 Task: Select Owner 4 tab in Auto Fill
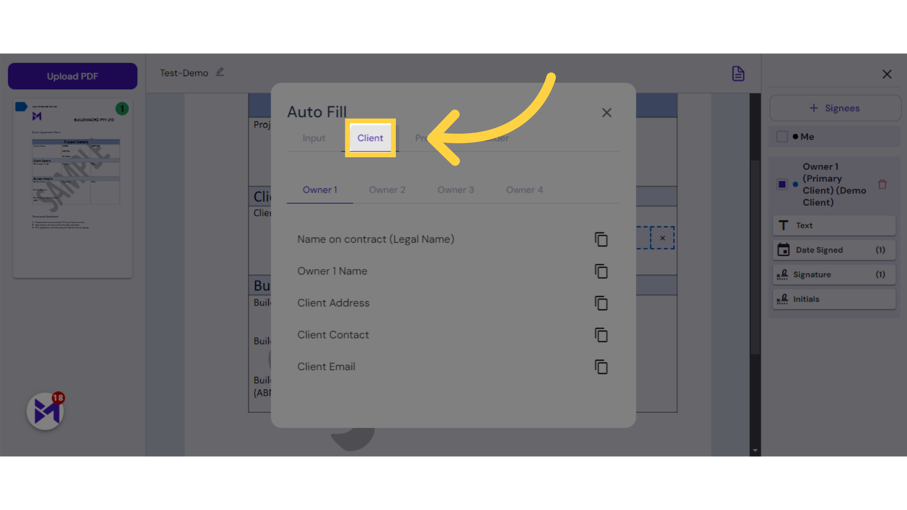(x=523, y=190)
